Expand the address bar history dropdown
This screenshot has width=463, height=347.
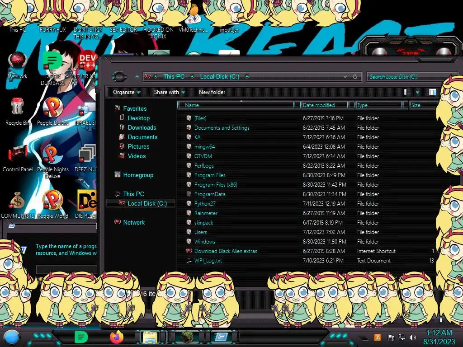(x=345, y=77)
